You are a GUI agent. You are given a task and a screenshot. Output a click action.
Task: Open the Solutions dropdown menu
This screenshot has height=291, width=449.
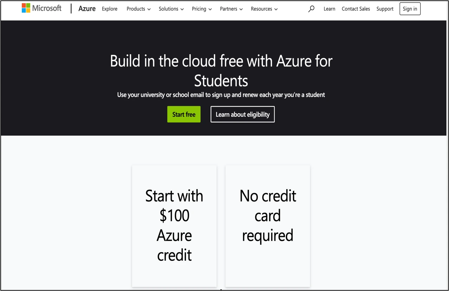coord(171,9)
